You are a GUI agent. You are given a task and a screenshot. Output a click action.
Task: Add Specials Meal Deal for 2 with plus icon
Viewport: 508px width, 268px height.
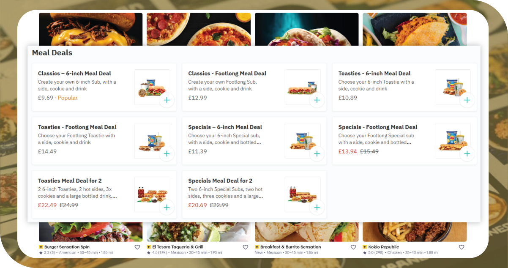click(317, 208)
